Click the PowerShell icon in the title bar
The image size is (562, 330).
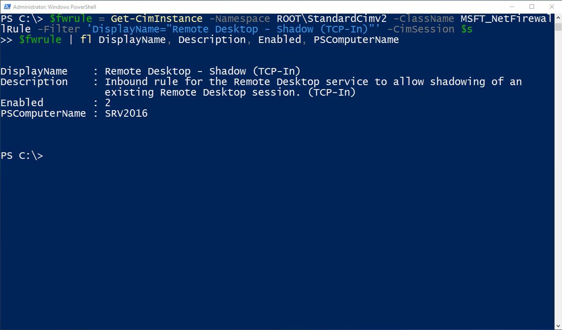pyautogui.click(x=7, y=7)
